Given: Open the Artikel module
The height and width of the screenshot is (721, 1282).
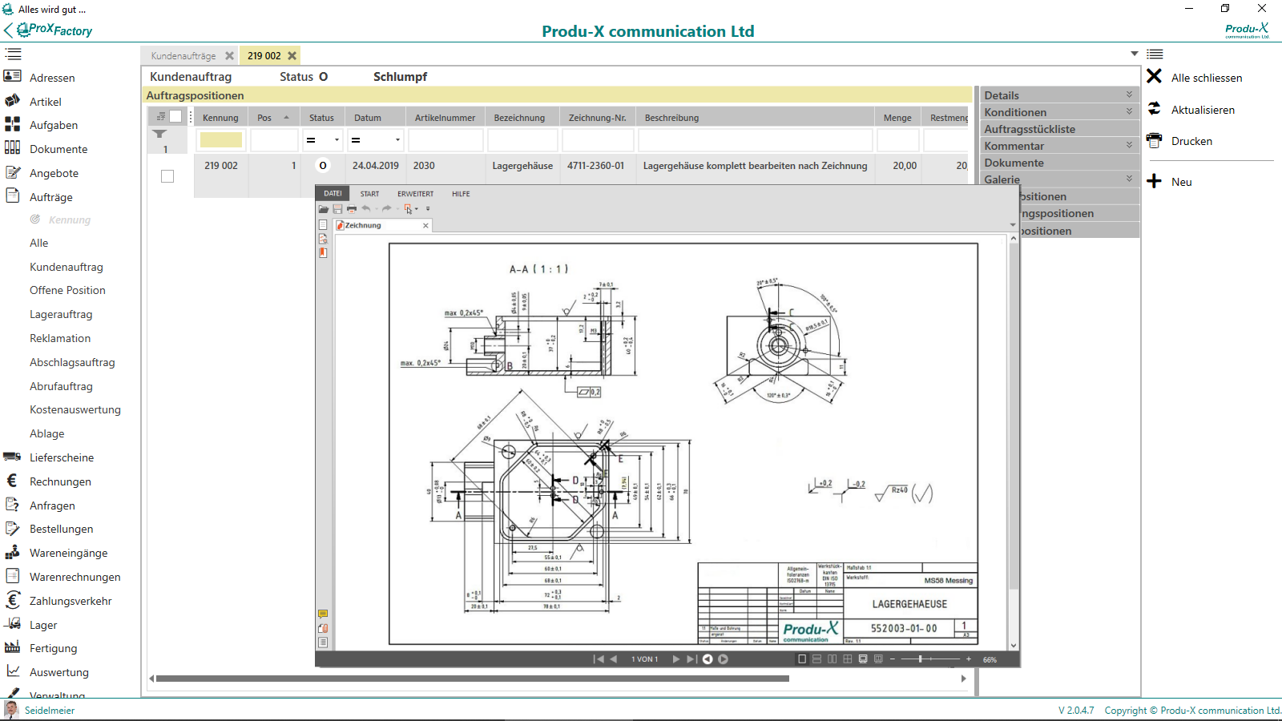Looking at the screenshot, I should pos(46,102).
